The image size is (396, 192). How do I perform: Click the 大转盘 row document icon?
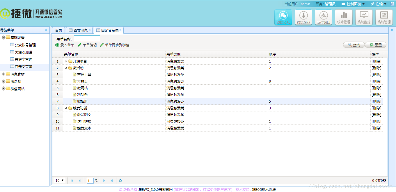(74, 81)
